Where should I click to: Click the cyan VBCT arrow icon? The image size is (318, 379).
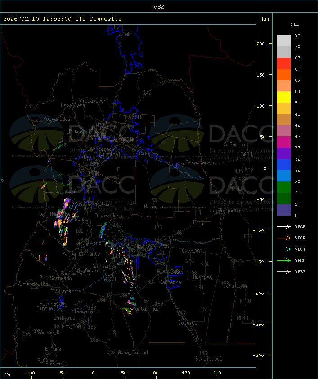(x=284, y=249)
